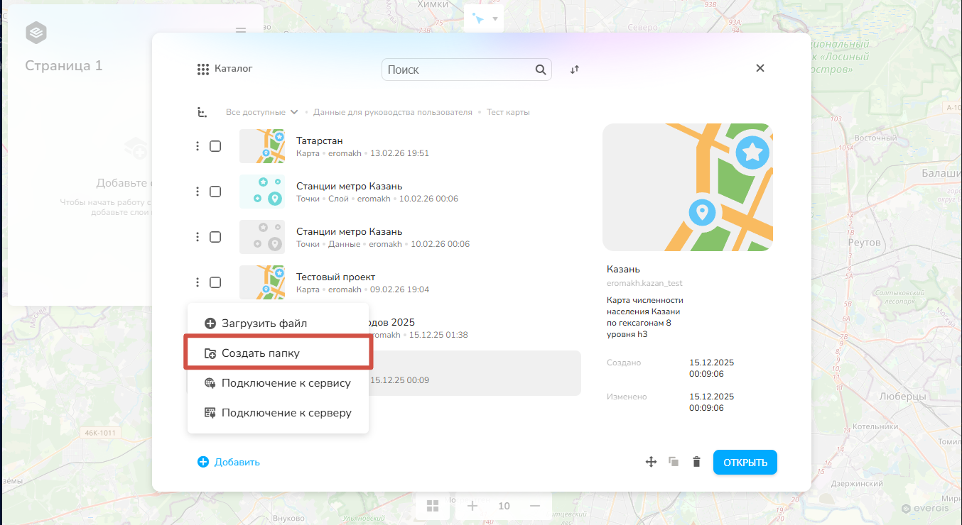The height and width of the screenshot is (525, 962).
Task: Expand the Все доступные dropdown
Action: click(x=262, y=112)
